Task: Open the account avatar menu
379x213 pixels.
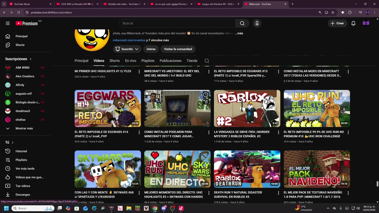Action: (x=366, y=23)
